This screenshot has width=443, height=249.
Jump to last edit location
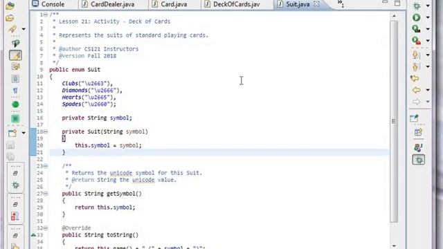(x=415, y=78)
